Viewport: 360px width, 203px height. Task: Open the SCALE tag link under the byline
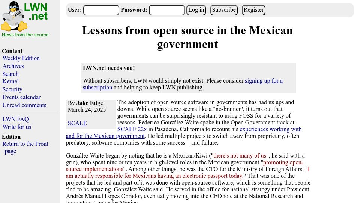tap(77, 123)
